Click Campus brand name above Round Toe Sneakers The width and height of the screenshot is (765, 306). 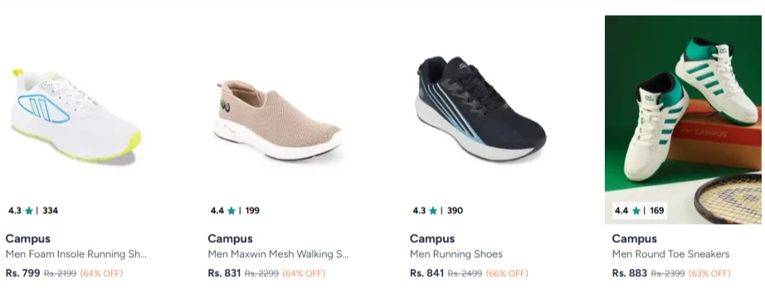(x=634, y=238)
